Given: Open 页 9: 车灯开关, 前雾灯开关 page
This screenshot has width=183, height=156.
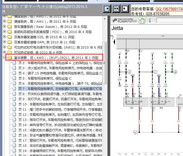Looking at the screenshot, I should point(60,99).
